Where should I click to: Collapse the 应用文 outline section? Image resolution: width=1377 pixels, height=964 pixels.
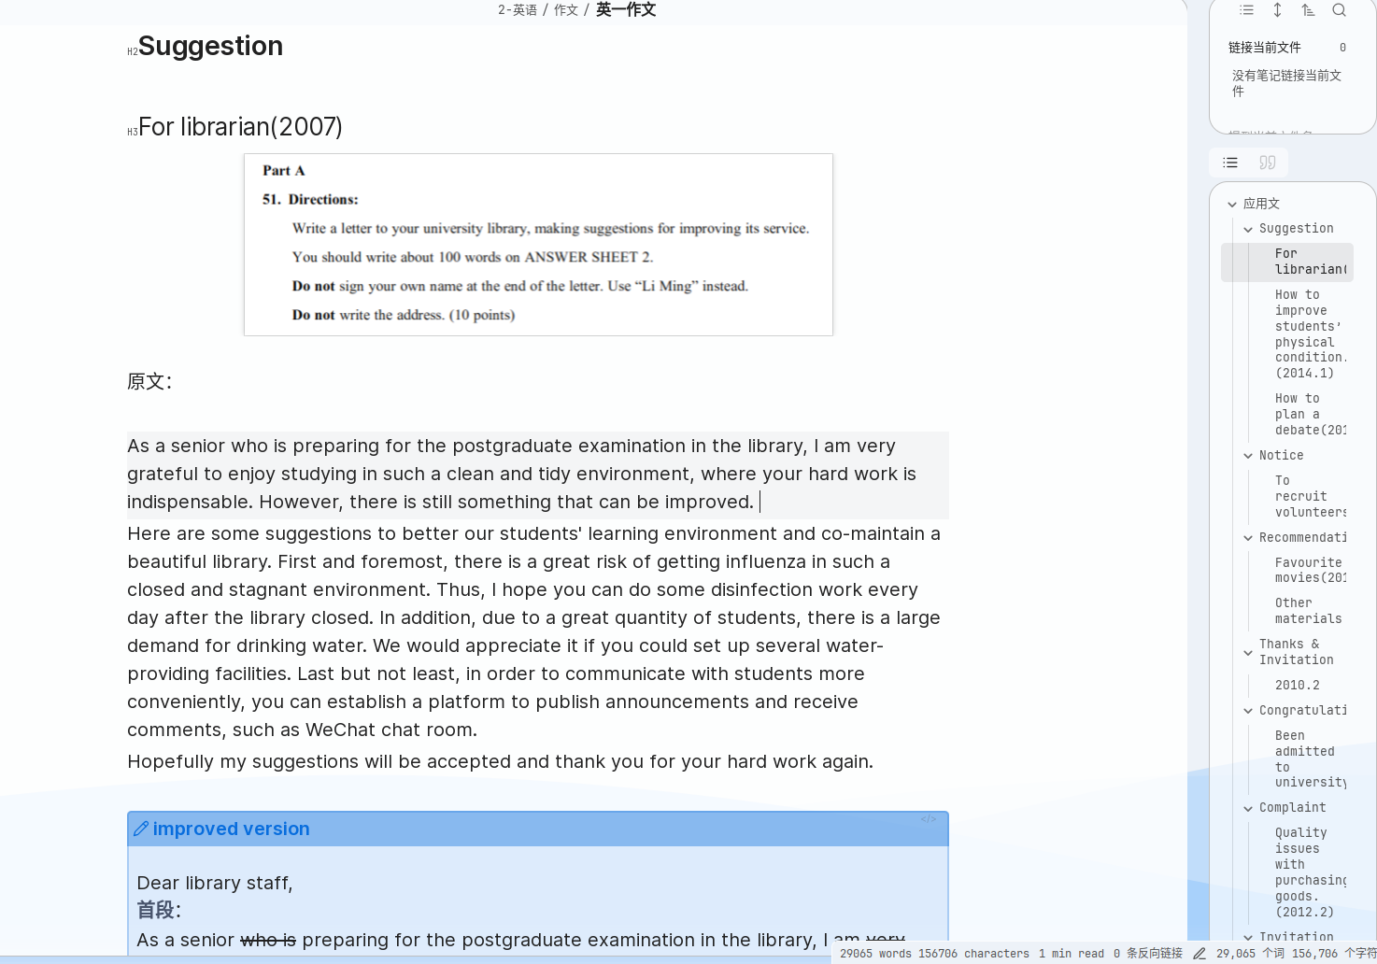click(x=1232, y=204)
